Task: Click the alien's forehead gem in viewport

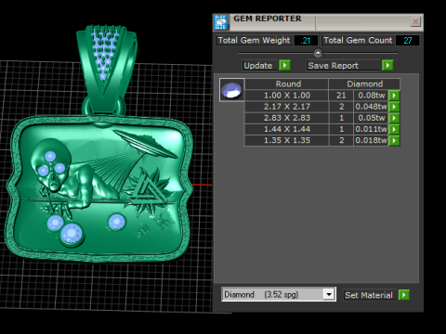Action: (50, 157)
